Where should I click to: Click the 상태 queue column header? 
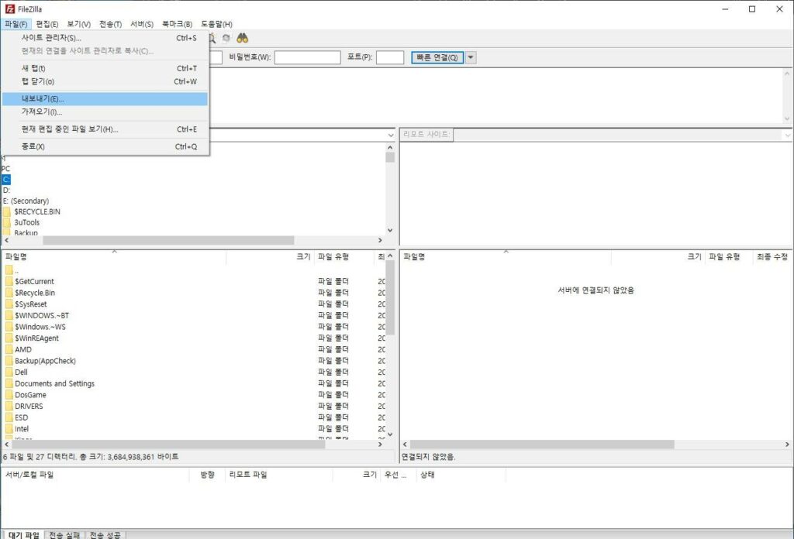461,475
